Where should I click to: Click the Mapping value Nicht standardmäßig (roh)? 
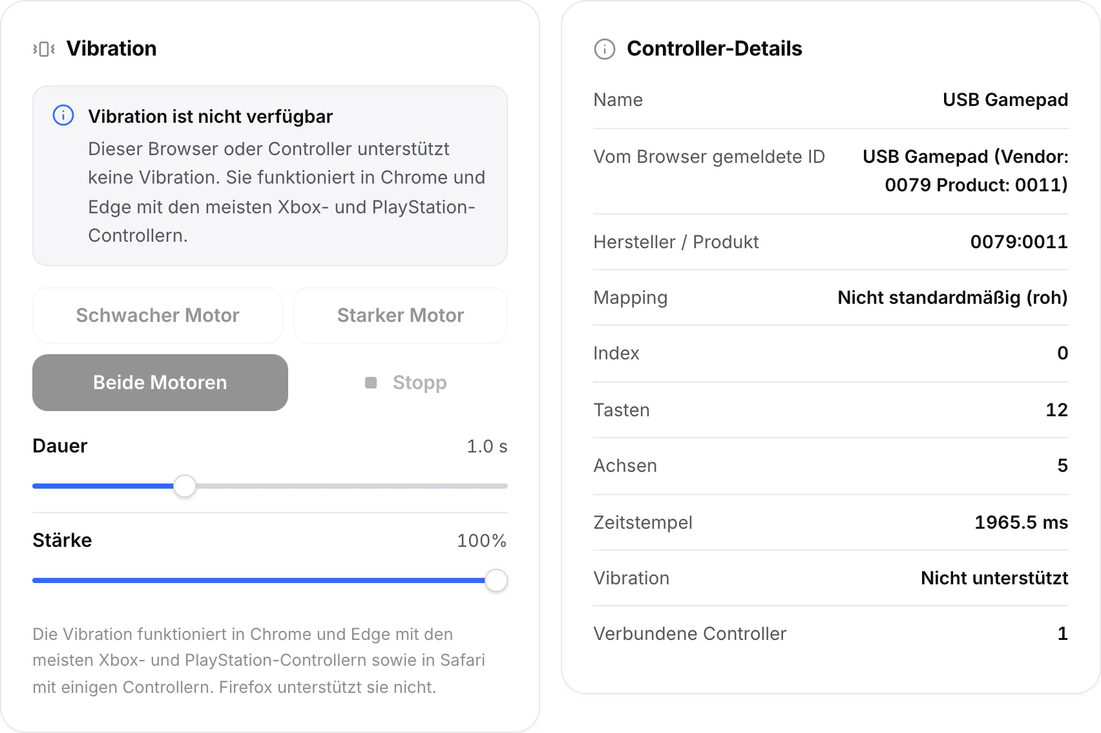952,297
